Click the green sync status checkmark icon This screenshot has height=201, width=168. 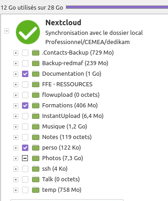28,32
